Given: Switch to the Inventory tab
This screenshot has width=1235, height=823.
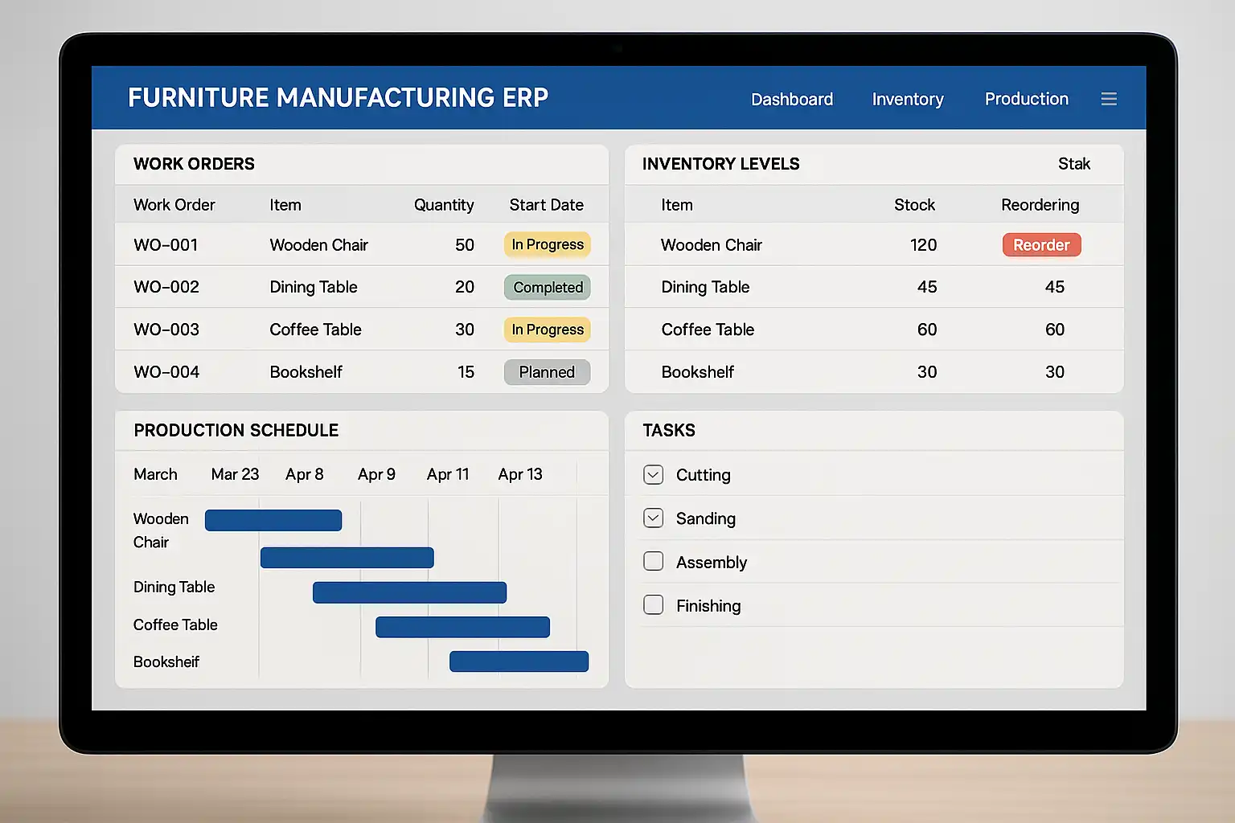Looking at the screenshot, I should 908,99.
